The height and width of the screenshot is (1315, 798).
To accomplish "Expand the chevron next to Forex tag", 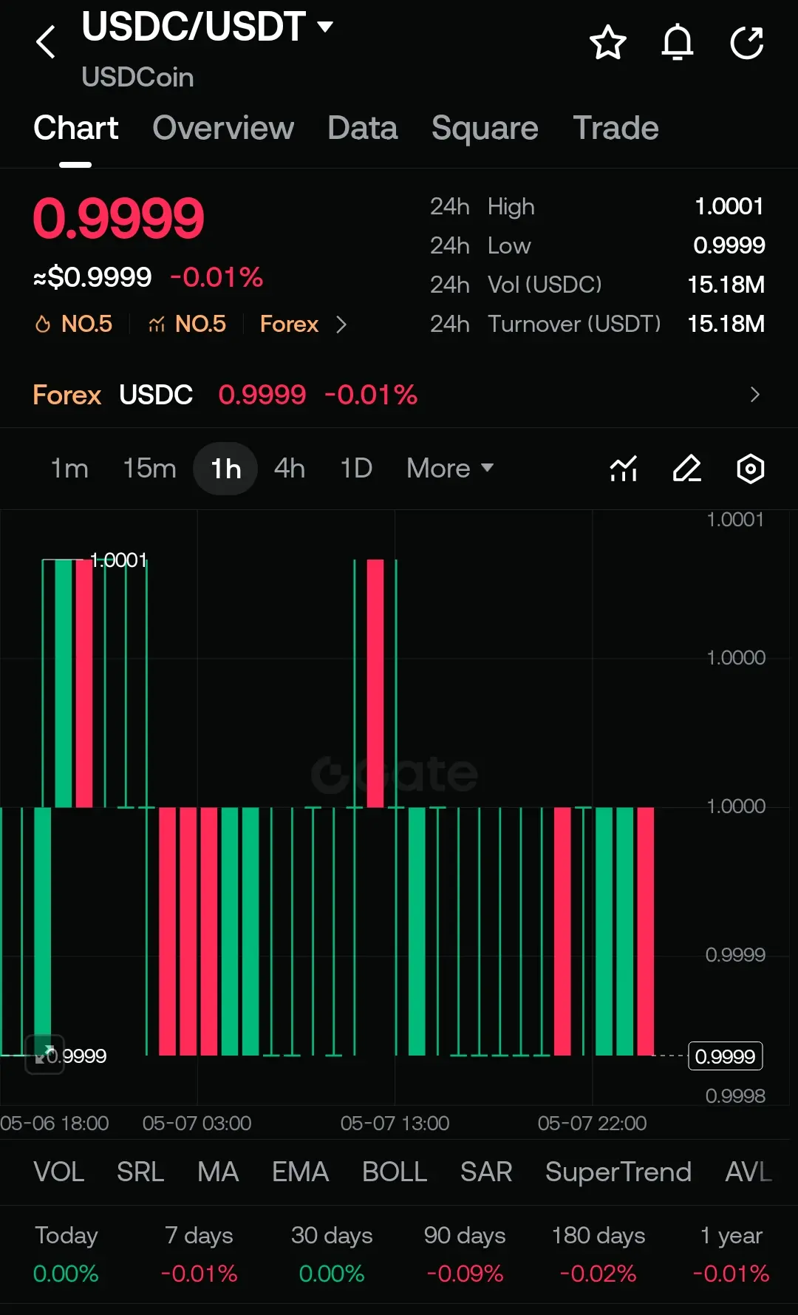I will [341, 324].
